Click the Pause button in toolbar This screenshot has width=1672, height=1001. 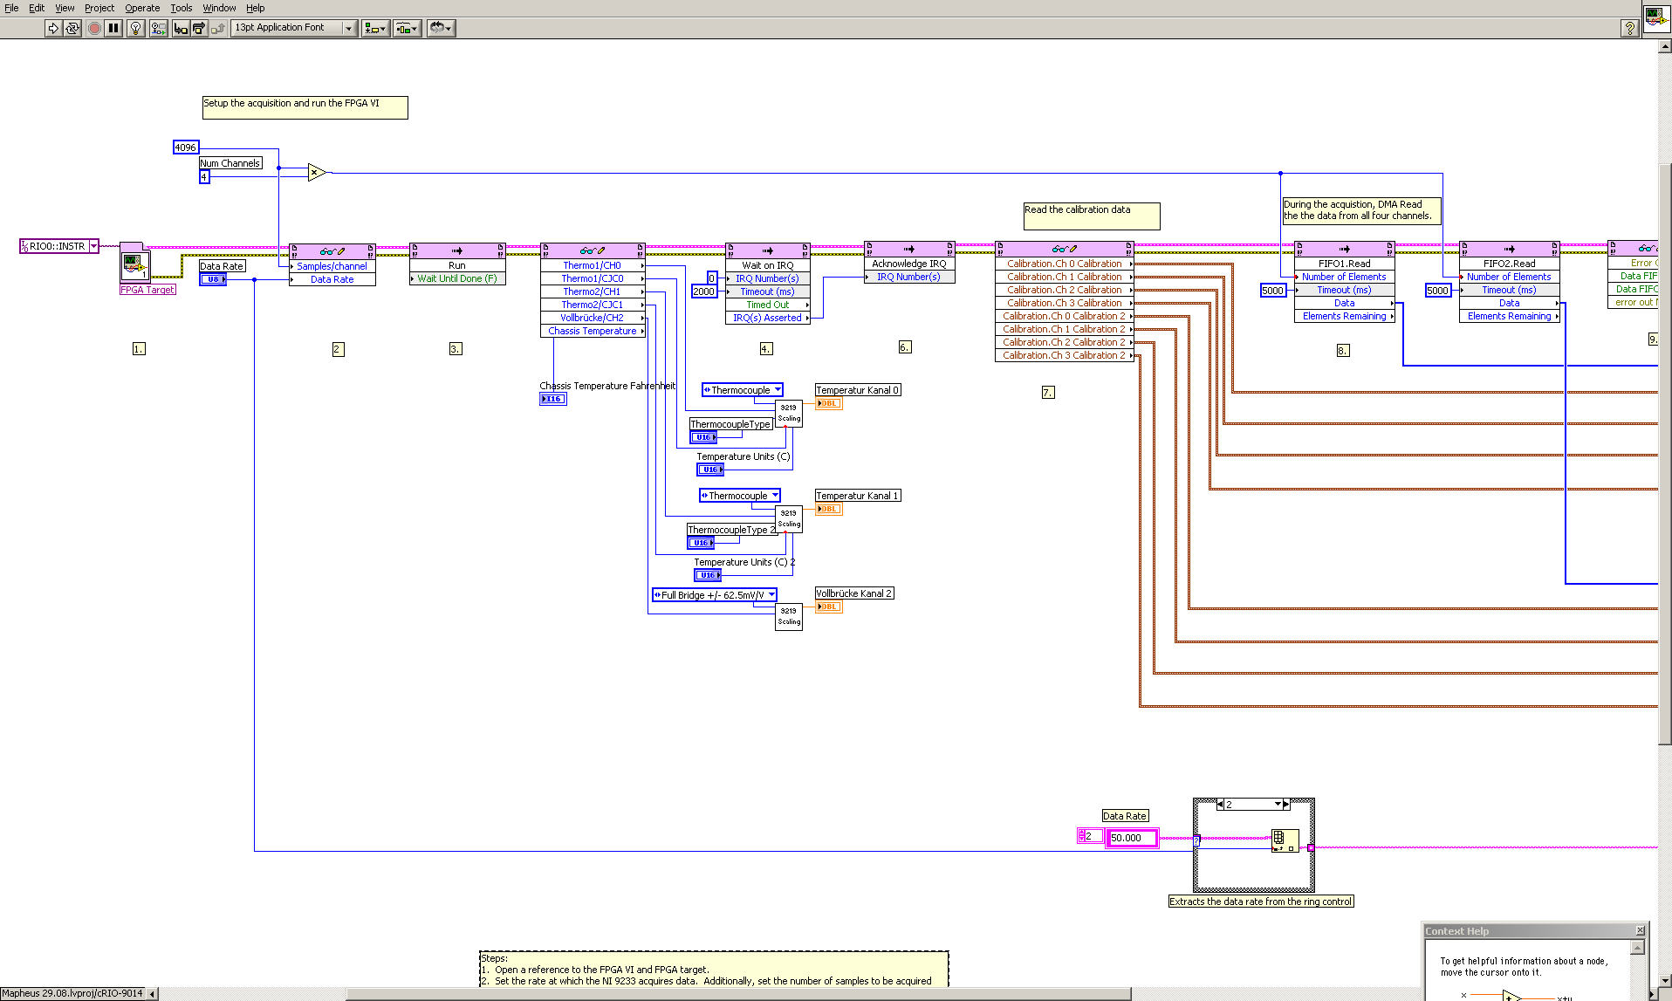pos(113,28)
